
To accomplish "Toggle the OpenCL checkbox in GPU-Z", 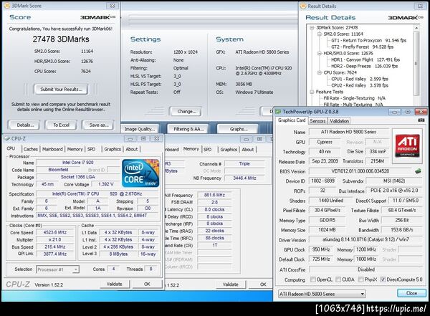I will click(313, 279).
